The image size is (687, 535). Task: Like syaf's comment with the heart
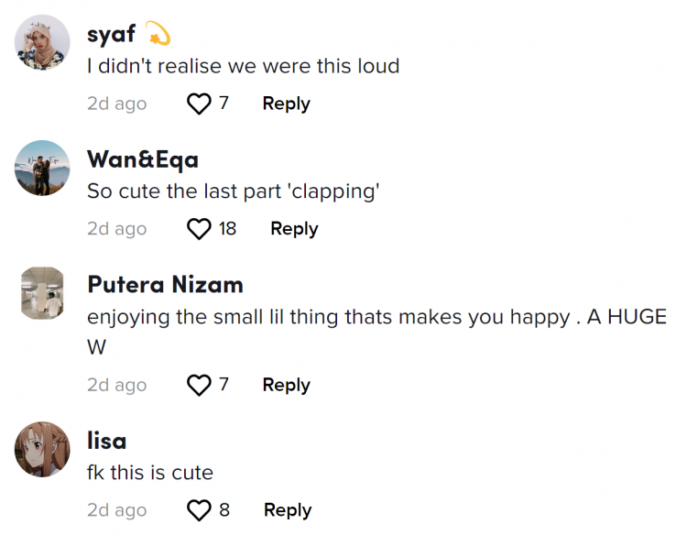(199, 104)
